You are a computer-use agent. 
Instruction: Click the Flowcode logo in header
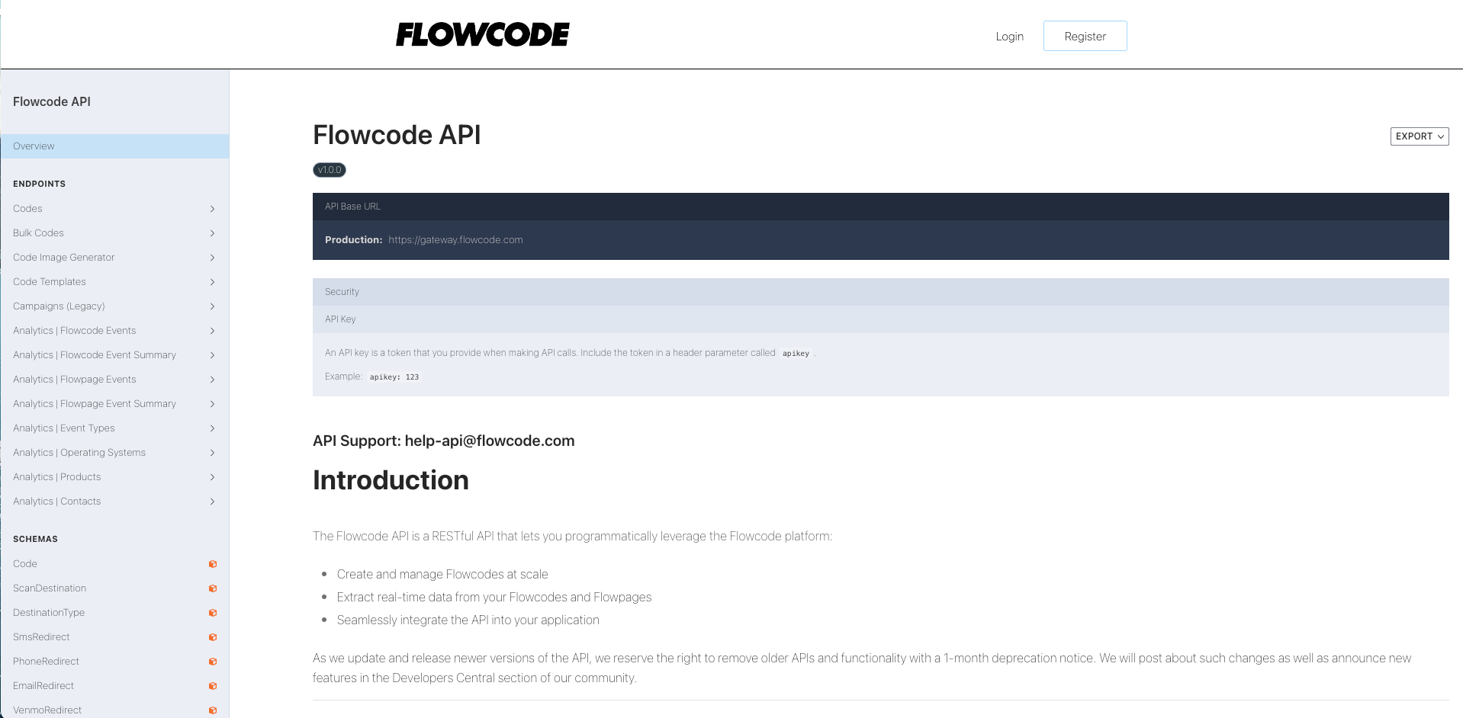482,35
